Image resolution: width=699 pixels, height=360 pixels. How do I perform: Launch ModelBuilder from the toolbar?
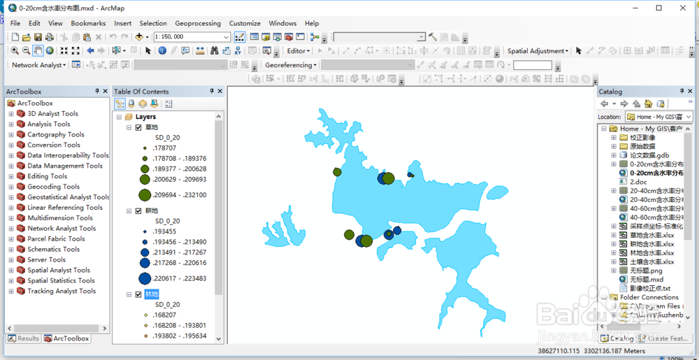[x=315, y=37]
